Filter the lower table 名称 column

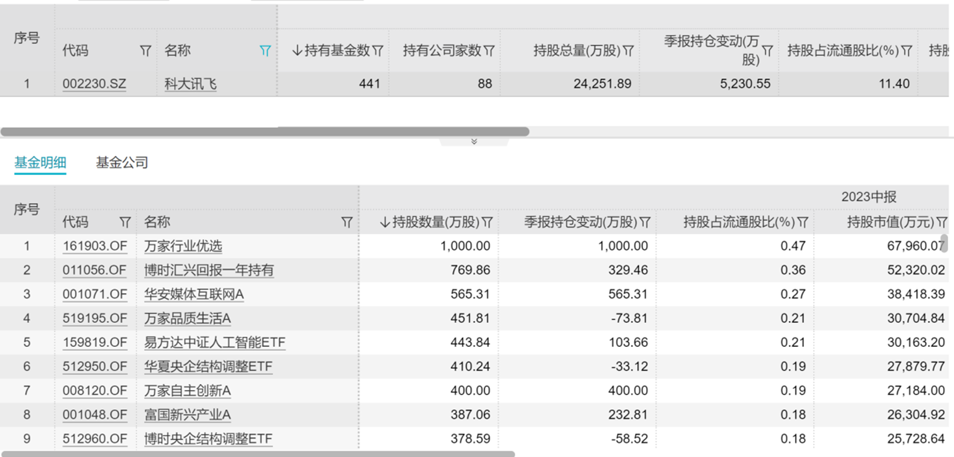point(347,222)
